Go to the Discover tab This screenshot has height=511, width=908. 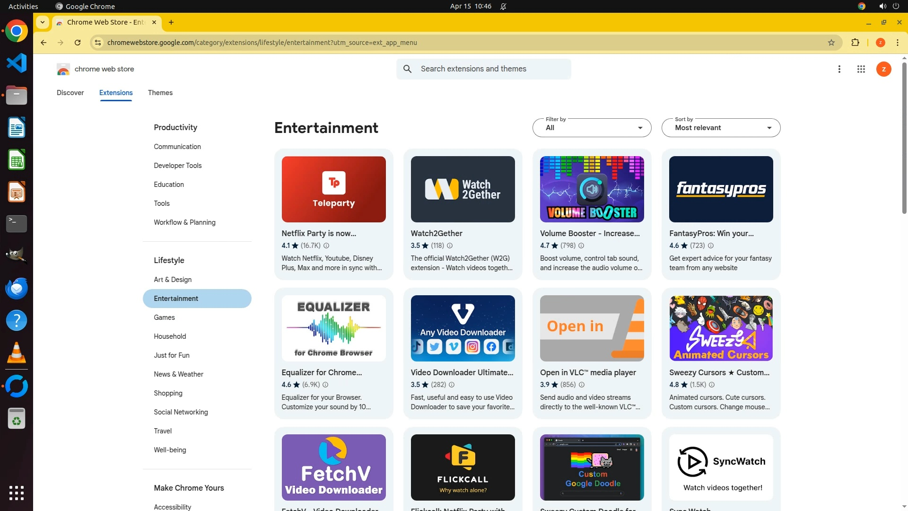(x=70, y=93)
